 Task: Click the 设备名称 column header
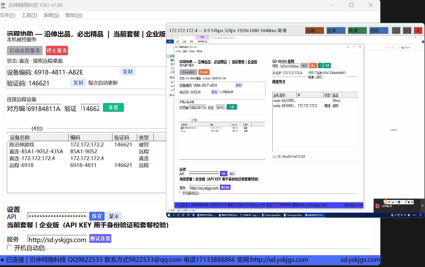(x=38, y=137)
